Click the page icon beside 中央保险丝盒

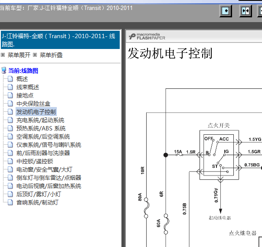[10, 104]
